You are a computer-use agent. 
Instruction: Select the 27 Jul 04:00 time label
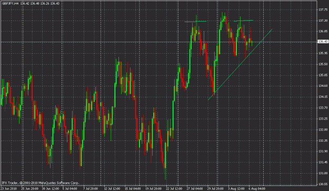coord(195,188)
